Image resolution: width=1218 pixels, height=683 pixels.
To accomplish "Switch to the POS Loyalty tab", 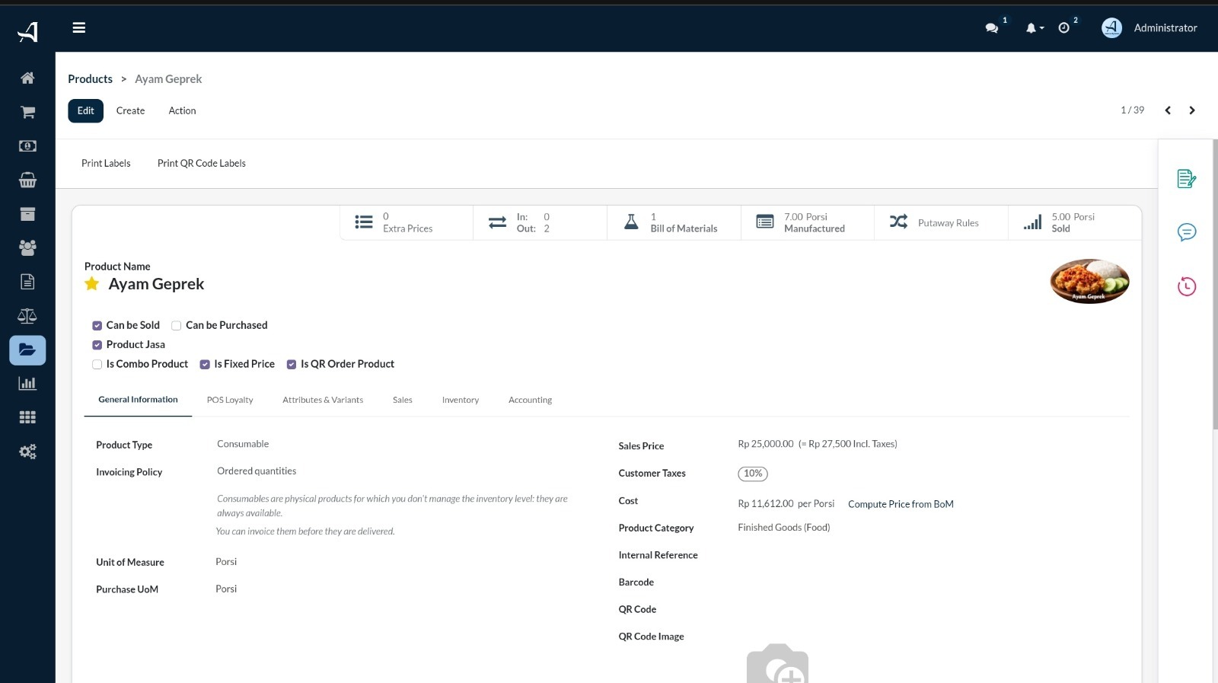I will [230, 400].
